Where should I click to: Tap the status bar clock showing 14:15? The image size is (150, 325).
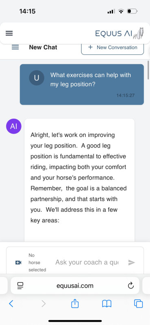coord(27,11)
